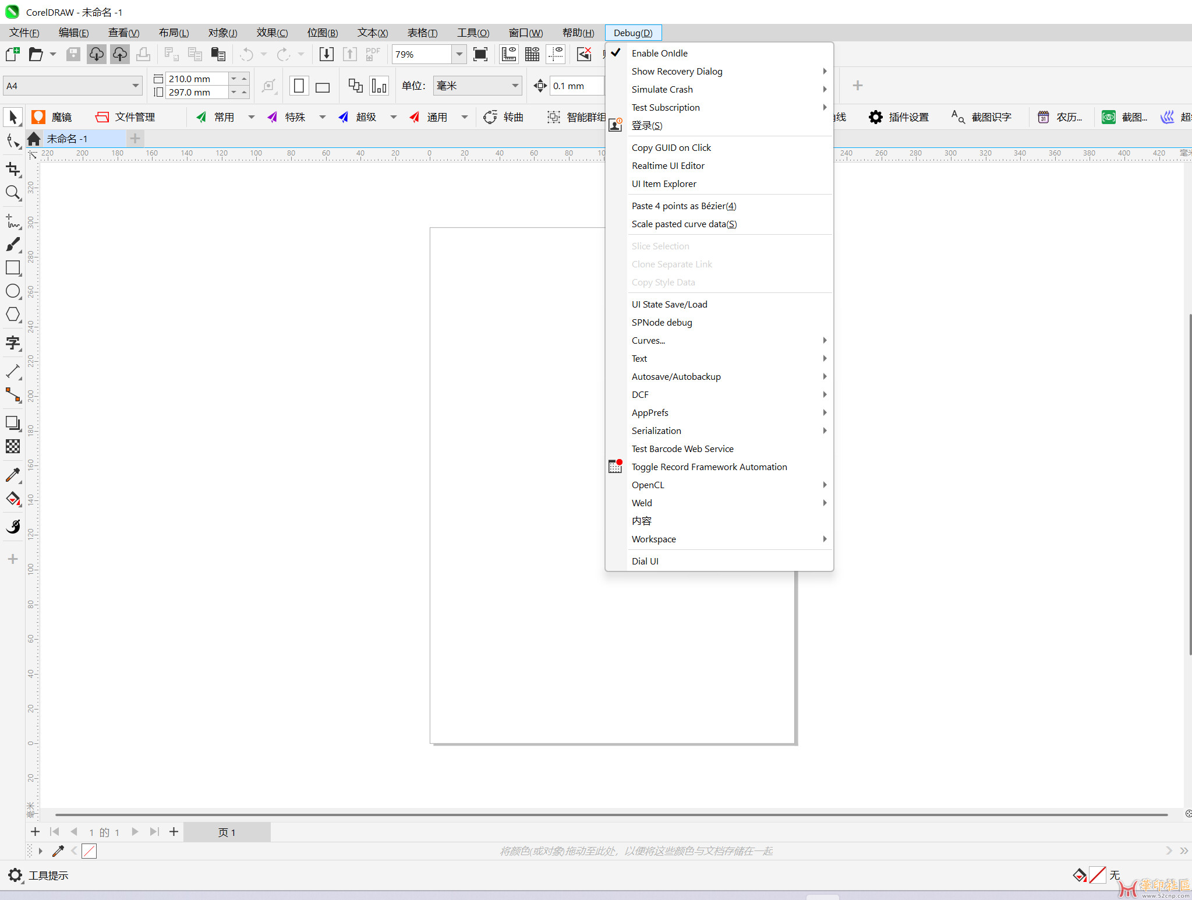
Task: Switch page to landscape orientation
Action: coord(322,87)
